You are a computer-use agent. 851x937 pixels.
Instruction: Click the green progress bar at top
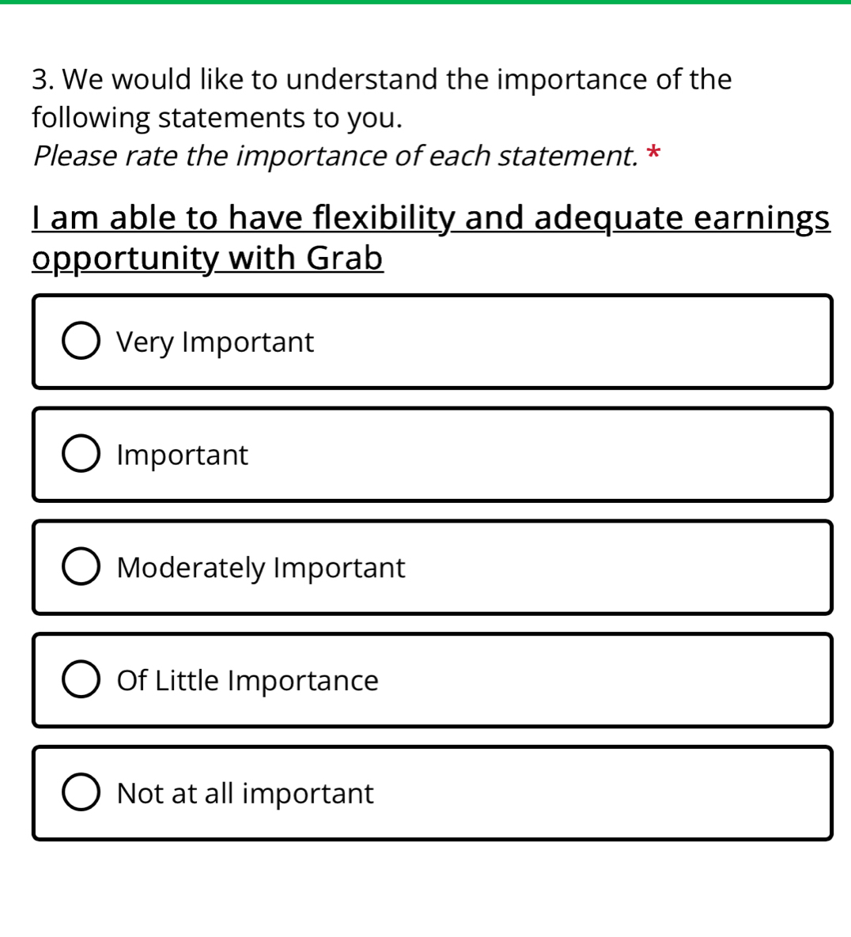tap(425, 2)
